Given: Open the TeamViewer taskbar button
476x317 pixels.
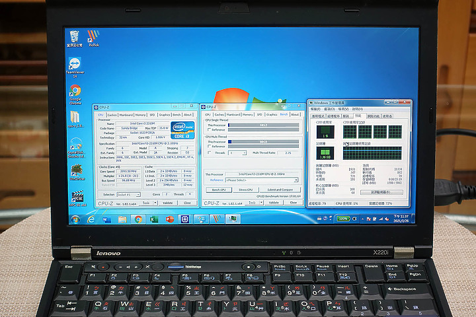Looking at the screenshot, I should pos(201,219).
